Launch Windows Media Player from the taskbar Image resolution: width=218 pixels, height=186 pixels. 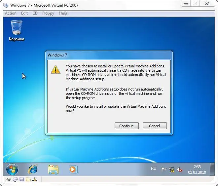point(73,169)
